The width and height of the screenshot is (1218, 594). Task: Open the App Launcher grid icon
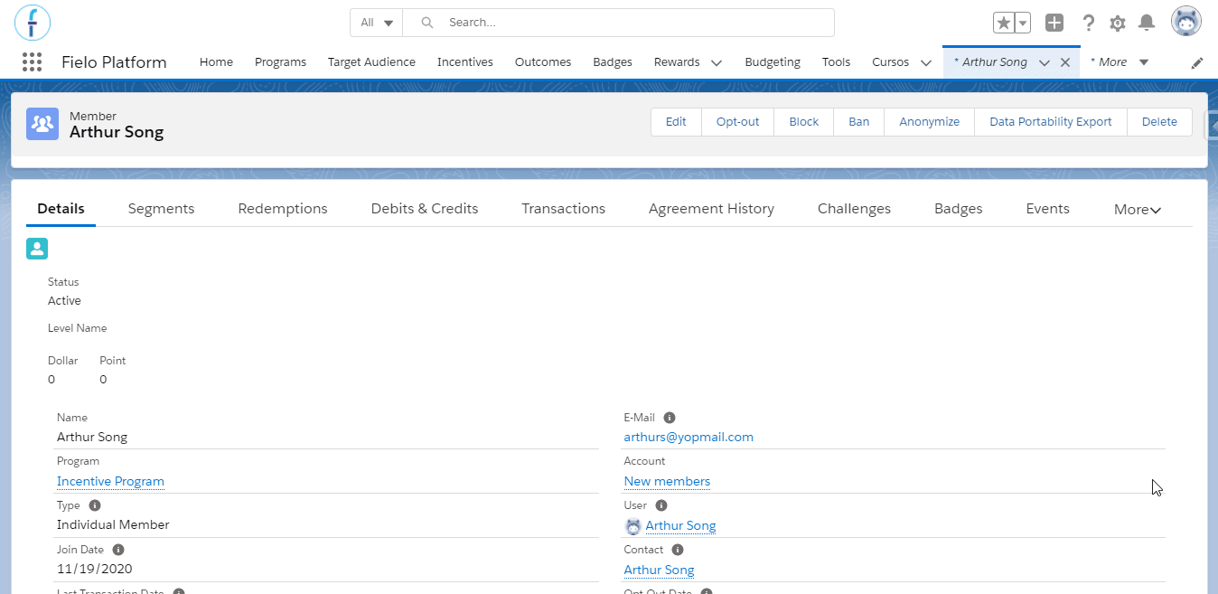32,62
